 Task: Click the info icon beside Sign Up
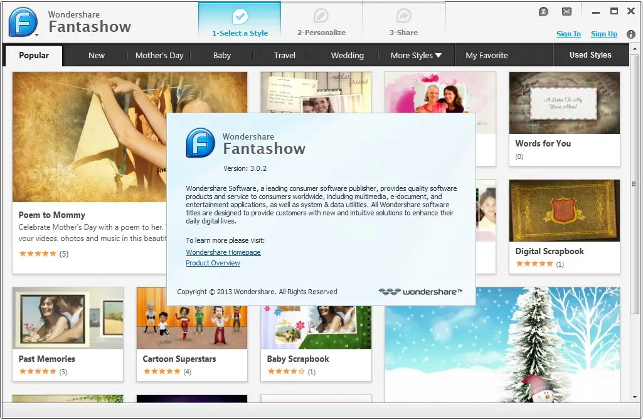[x=630, y=34]
